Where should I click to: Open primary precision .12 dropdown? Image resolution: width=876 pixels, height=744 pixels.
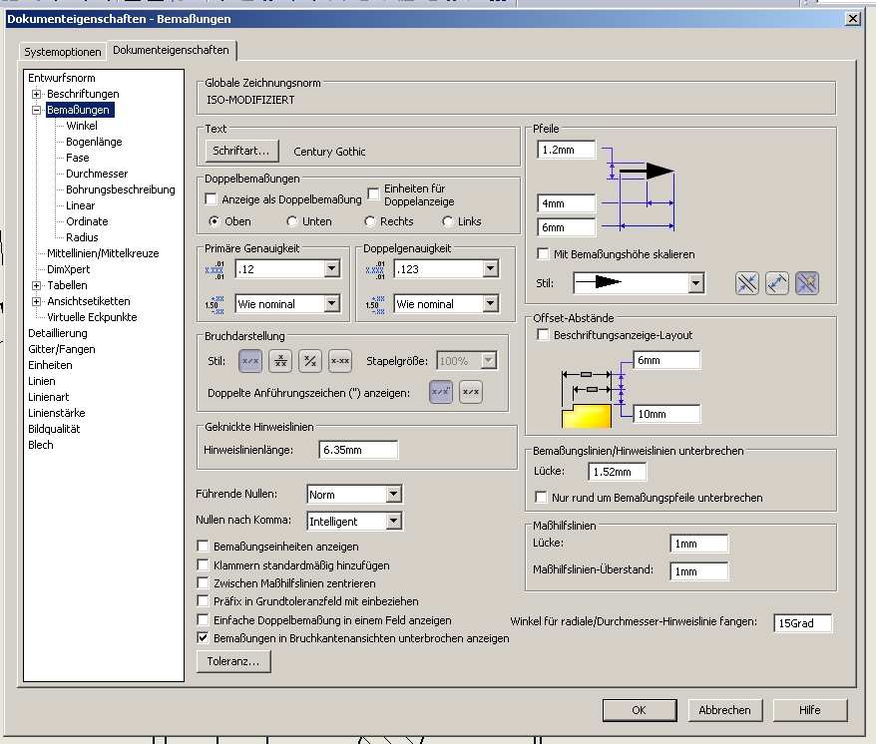[332, 269]
